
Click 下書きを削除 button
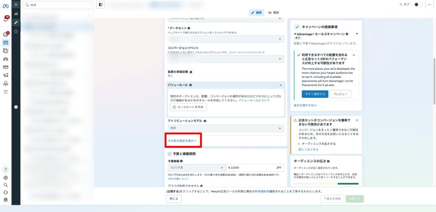332,199
